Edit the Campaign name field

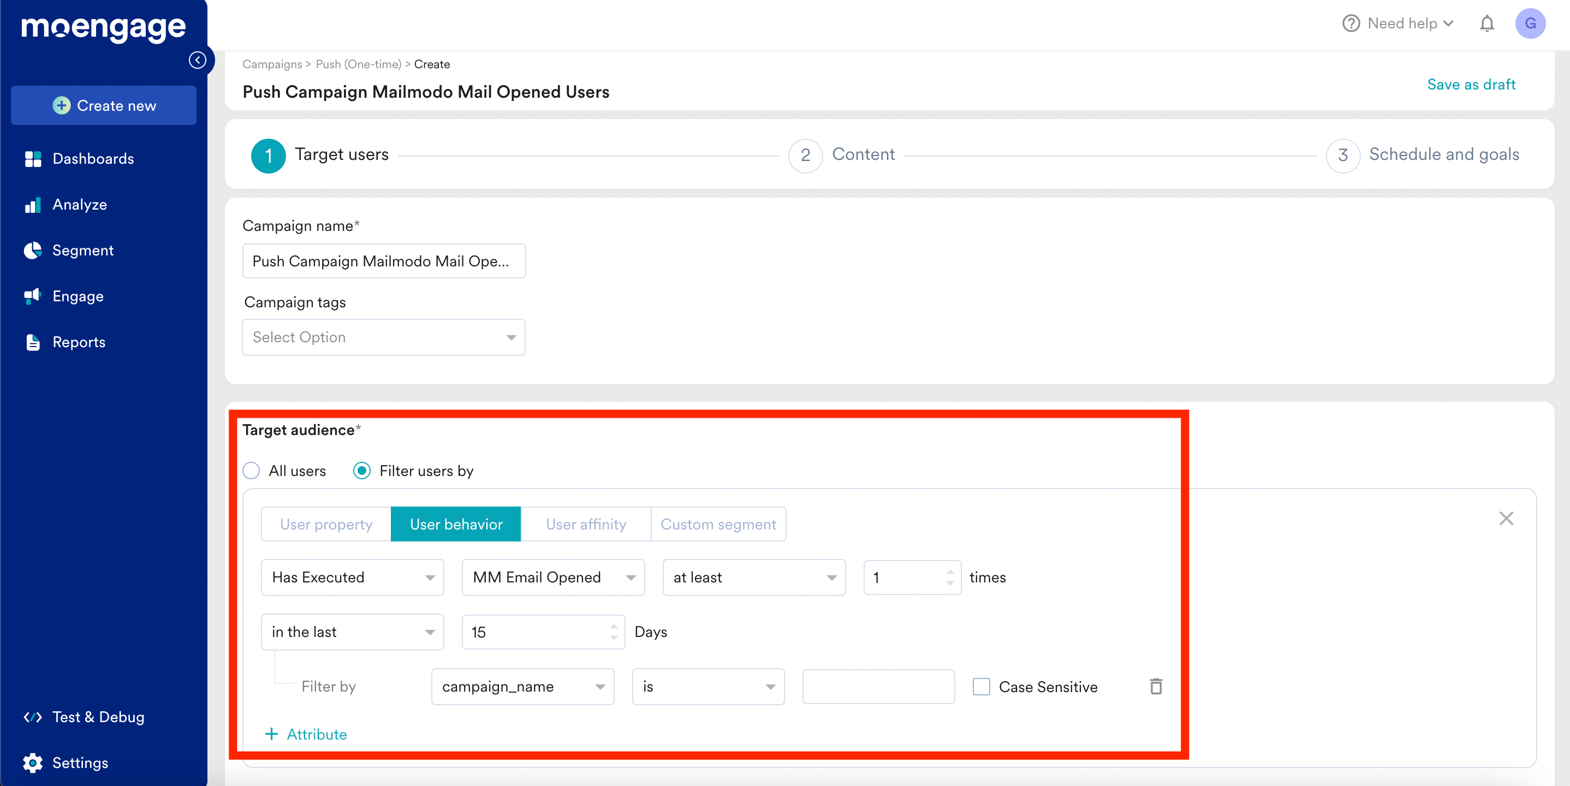point(384,261)
